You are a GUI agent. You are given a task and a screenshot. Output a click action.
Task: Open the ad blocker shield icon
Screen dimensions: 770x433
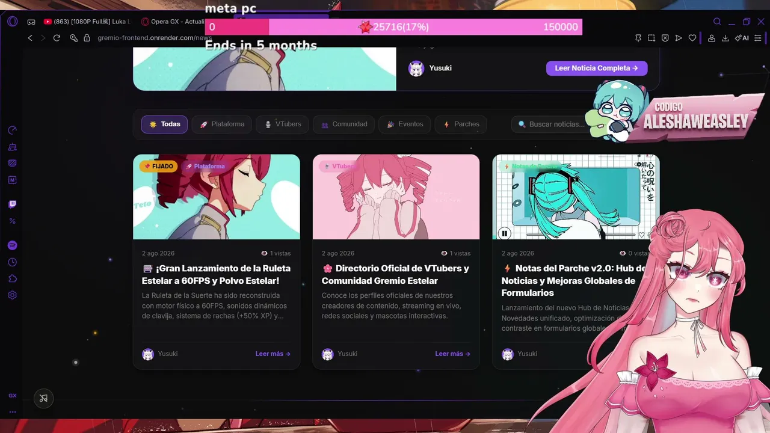click(665, 38)
